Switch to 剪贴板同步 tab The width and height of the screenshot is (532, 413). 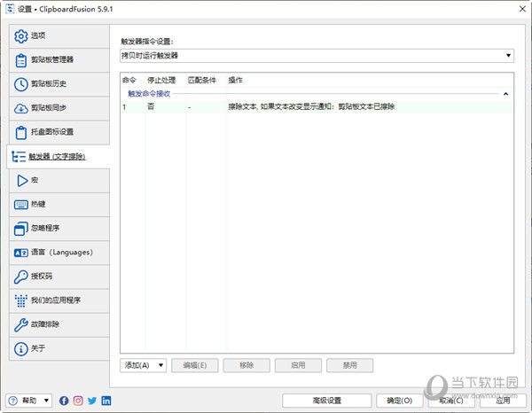tap(59, 108)
